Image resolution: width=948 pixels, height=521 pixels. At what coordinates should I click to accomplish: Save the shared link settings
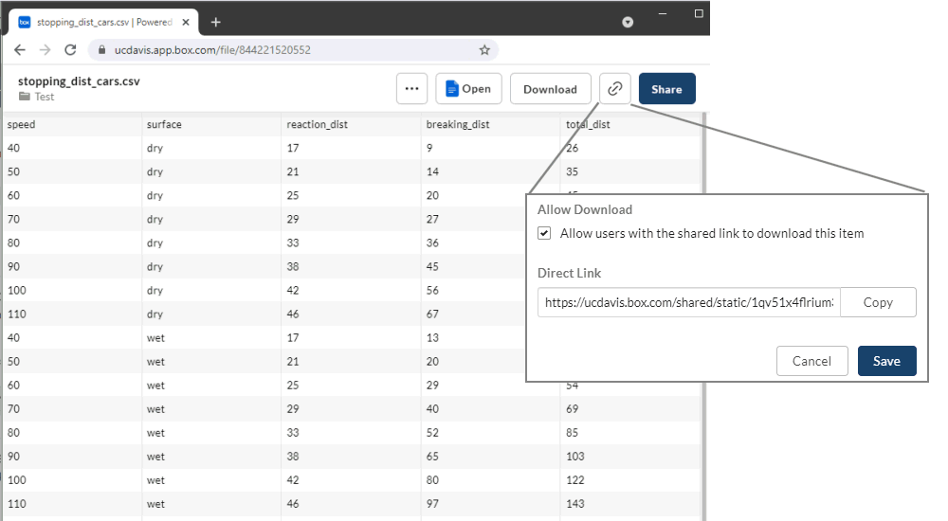click(x=886, y=361)
